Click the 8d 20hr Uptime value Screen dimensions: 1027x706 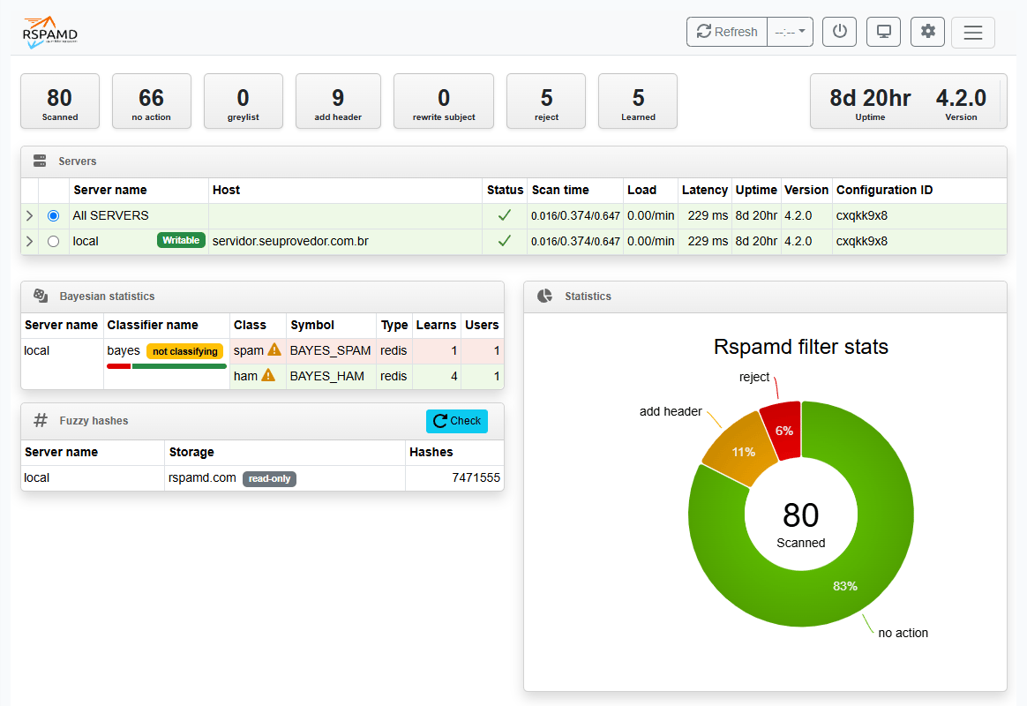[x=870, y=98]
